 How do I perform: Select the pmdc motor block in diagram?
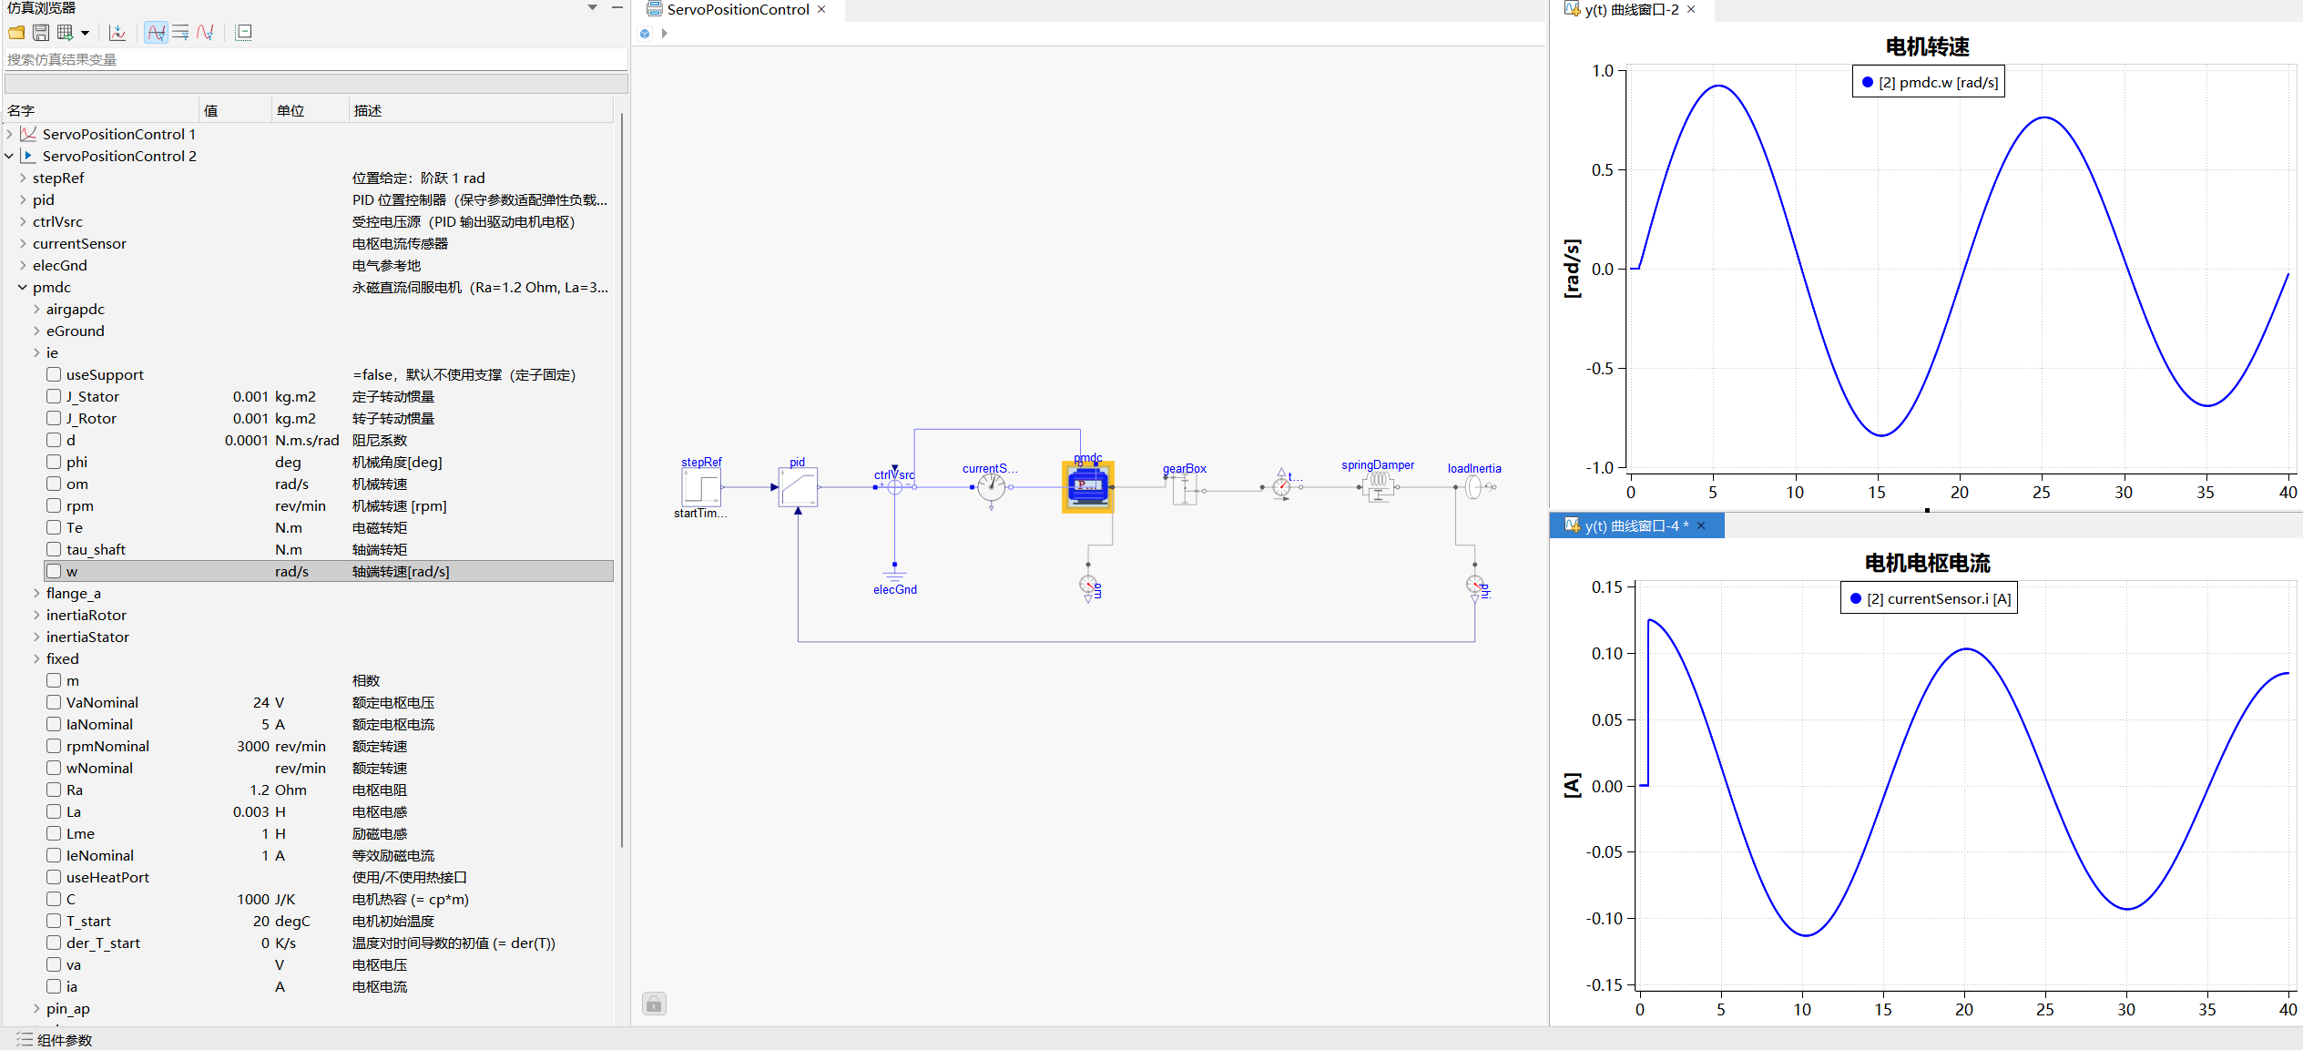1088,486
